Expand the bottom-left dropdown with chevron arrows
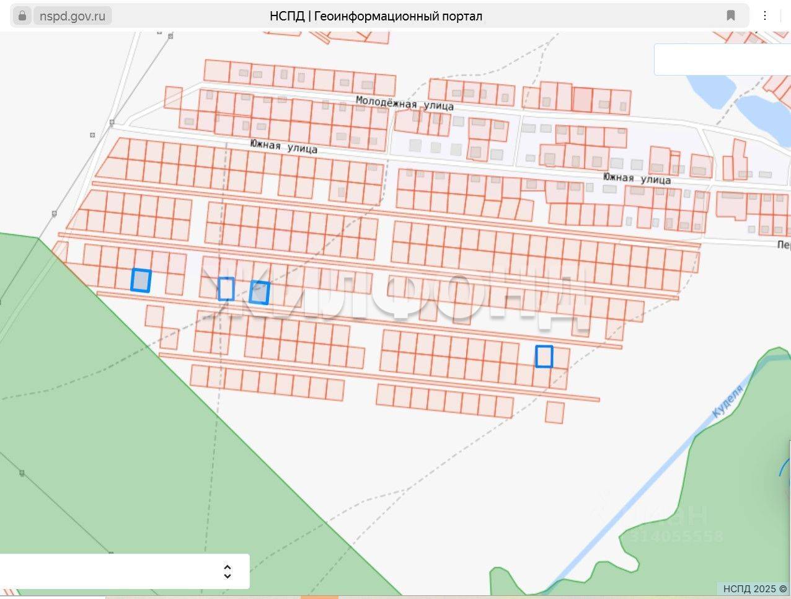Viewport: 791px width, 599px height. point(227,571)
